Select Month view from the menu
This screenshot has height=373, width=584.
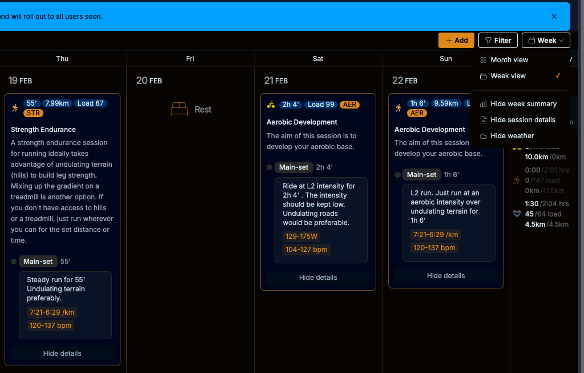509,60
